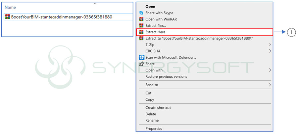This screenshot has height=134, width=298.
Task: Open the CRC SHA menu entry
Action: pyautogui.click(x=153, y=51)
